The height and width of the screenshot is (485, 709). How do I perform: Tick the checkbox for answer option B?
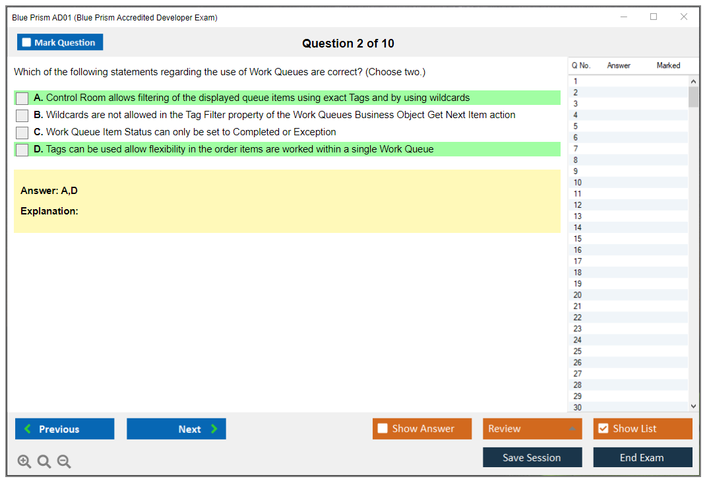point(22,115)
